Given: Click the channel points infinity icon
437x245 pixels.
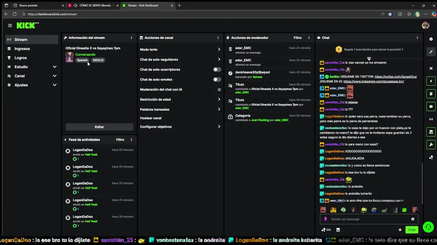Looking at the screenshot, I should point(326,230).
